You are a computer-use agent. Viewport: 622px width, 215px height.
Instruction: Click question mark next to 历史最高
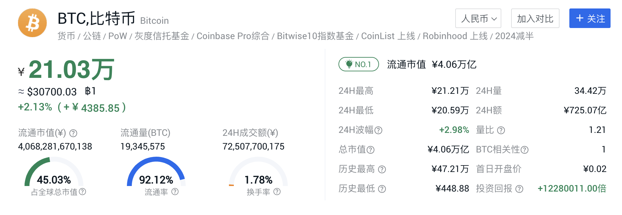click(382, 169)
